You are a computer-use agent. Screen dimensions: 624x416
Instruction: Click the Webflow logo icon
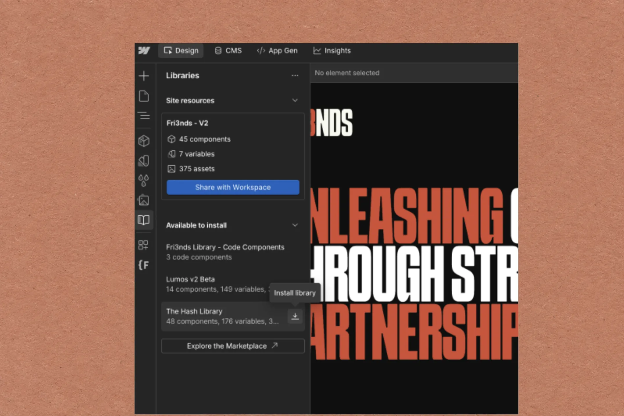[x=144, y=50]
